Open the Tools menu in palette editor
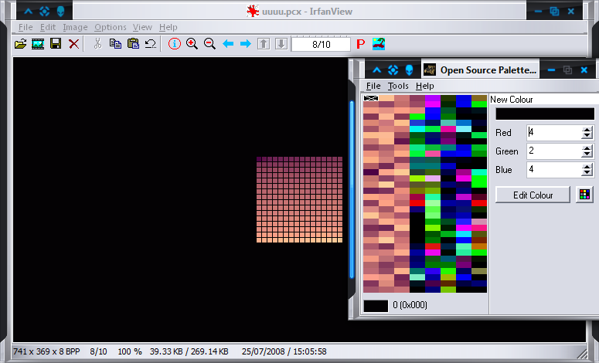This screenshot has width=599, height=363. click(x=398, y=86)
